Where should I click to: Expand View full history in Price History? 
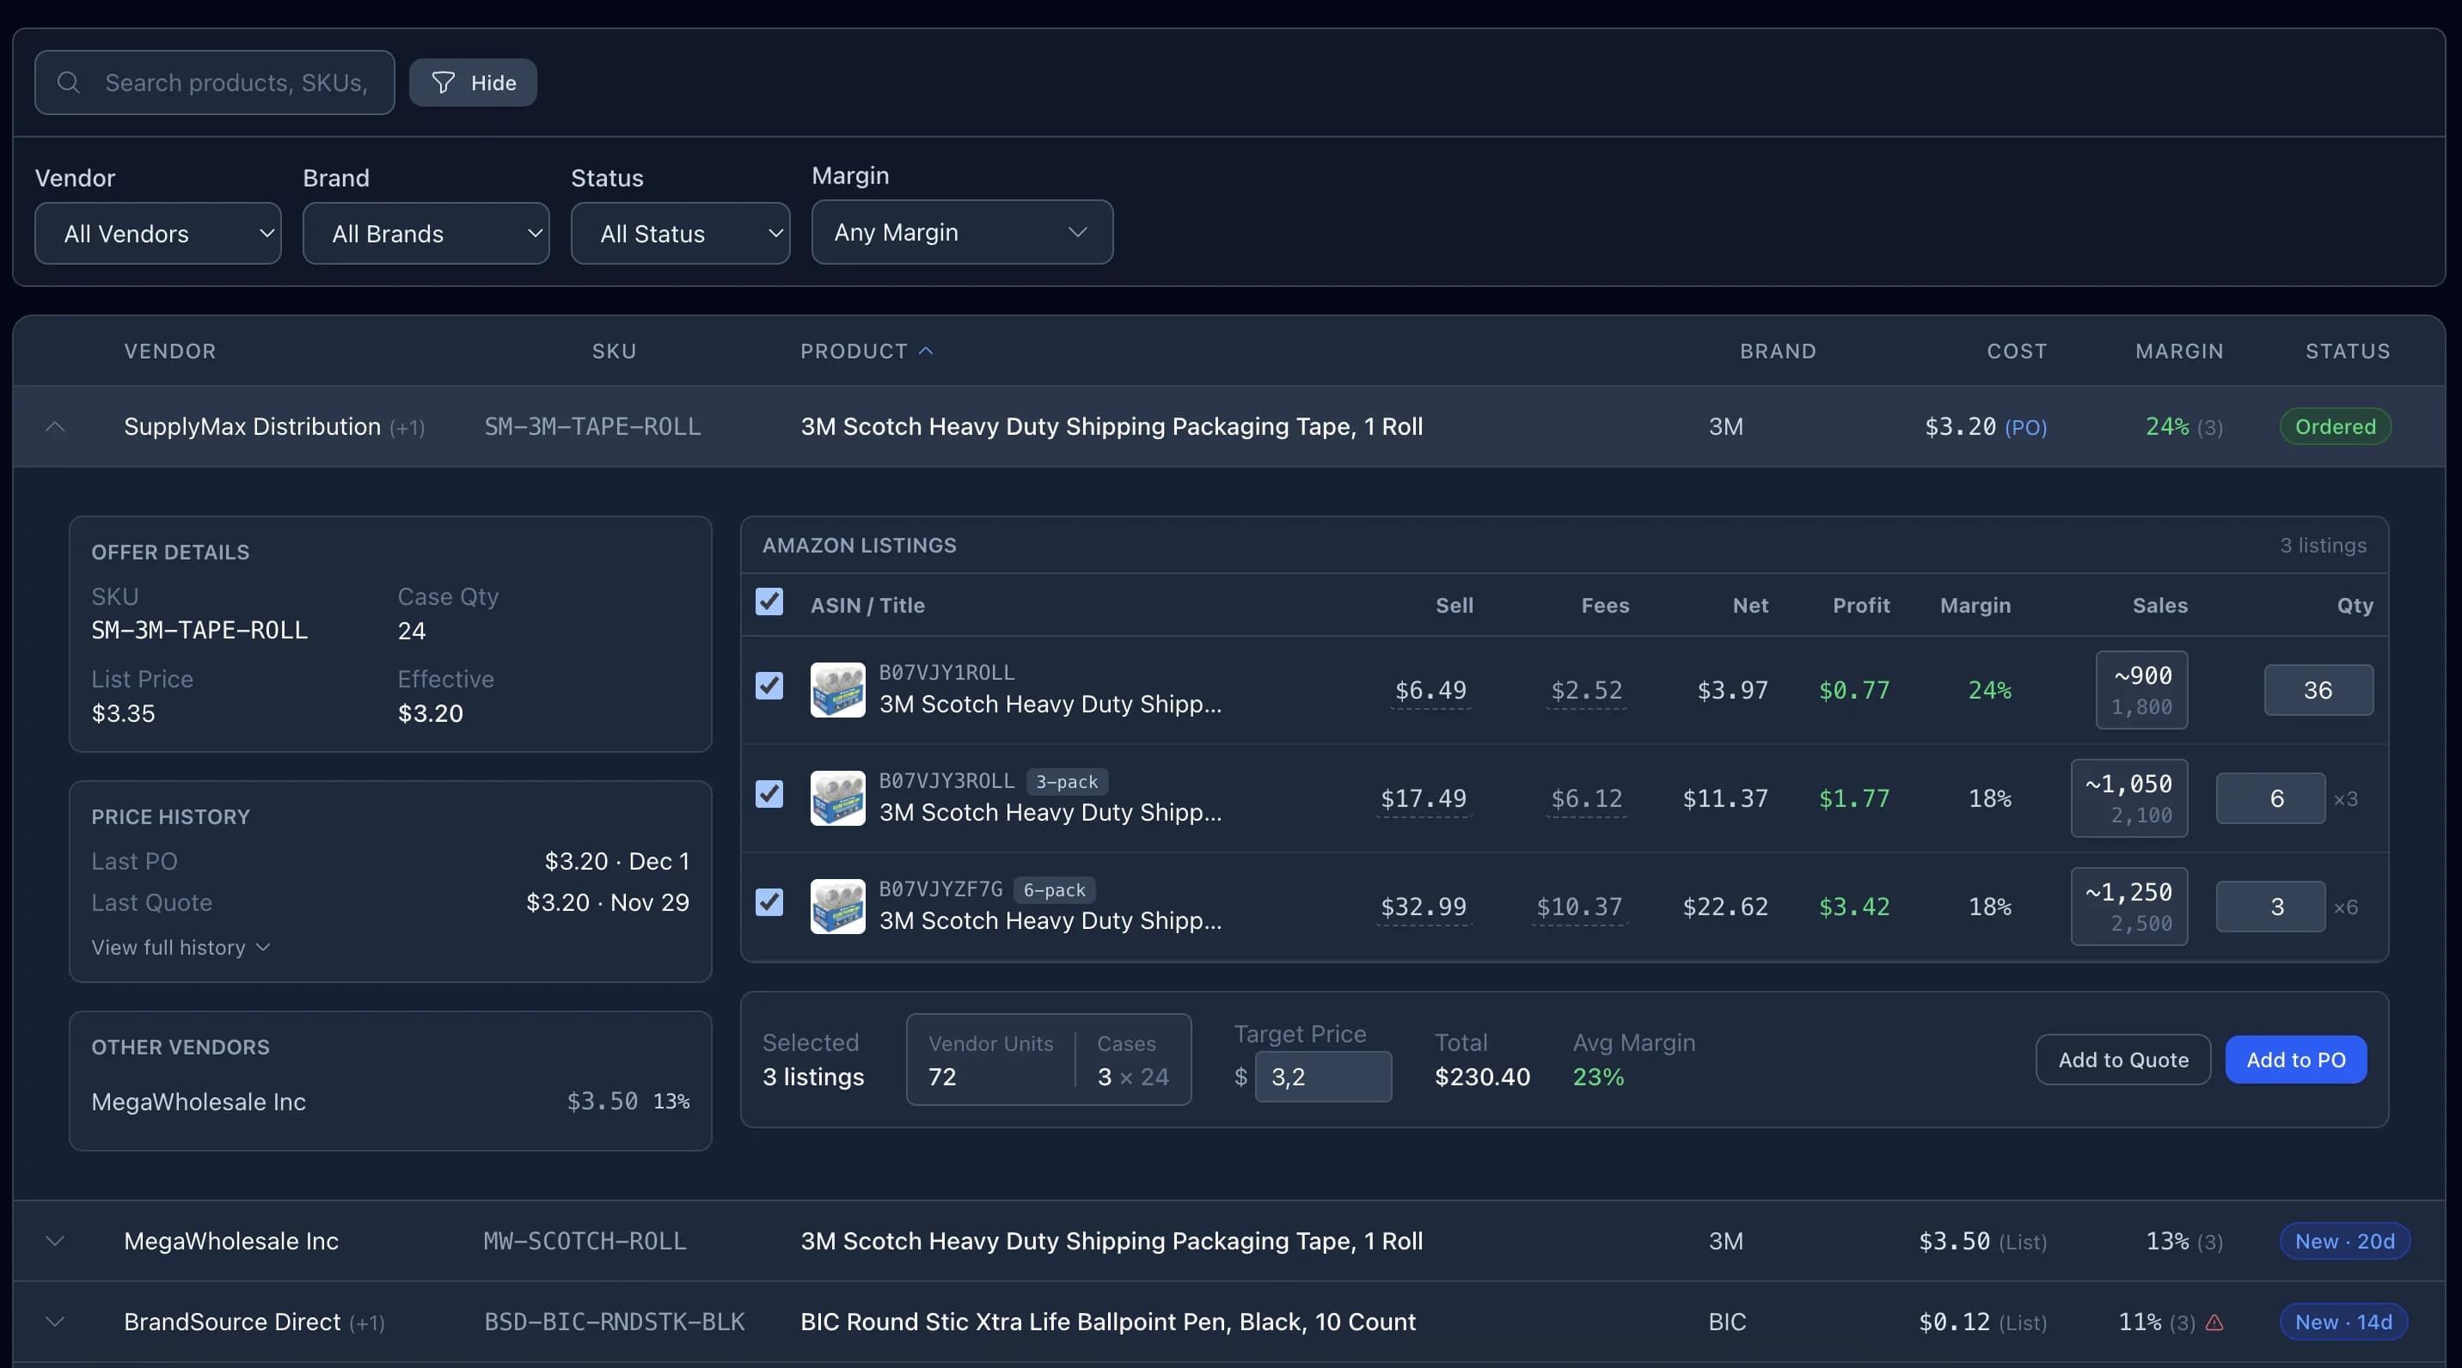pos(181,947)
